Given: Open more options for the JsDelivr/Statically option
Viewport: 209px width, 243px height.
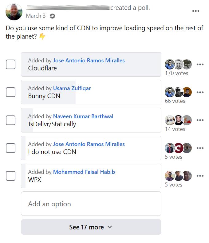Looking at the screenshot, I should (200, 120).
